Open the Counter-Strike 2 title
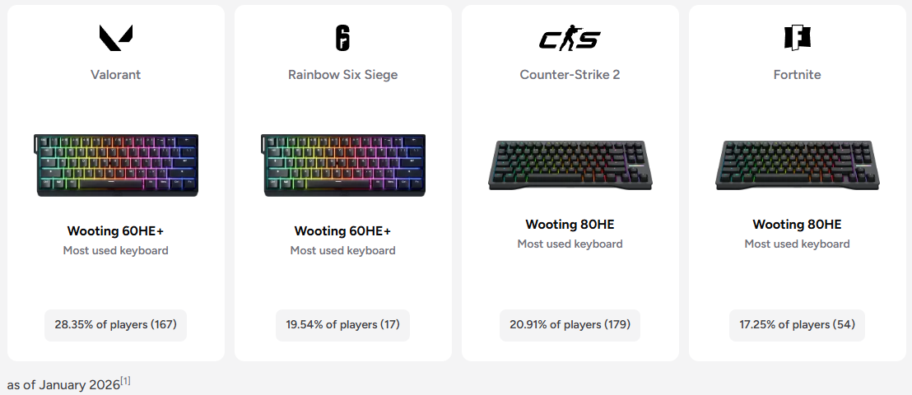The height and width of the screenshot is (395, 912). [x=570, y=75]
